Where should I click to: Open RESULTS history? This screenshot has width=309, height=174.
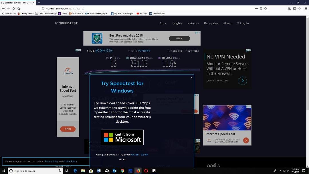point(175,51)
